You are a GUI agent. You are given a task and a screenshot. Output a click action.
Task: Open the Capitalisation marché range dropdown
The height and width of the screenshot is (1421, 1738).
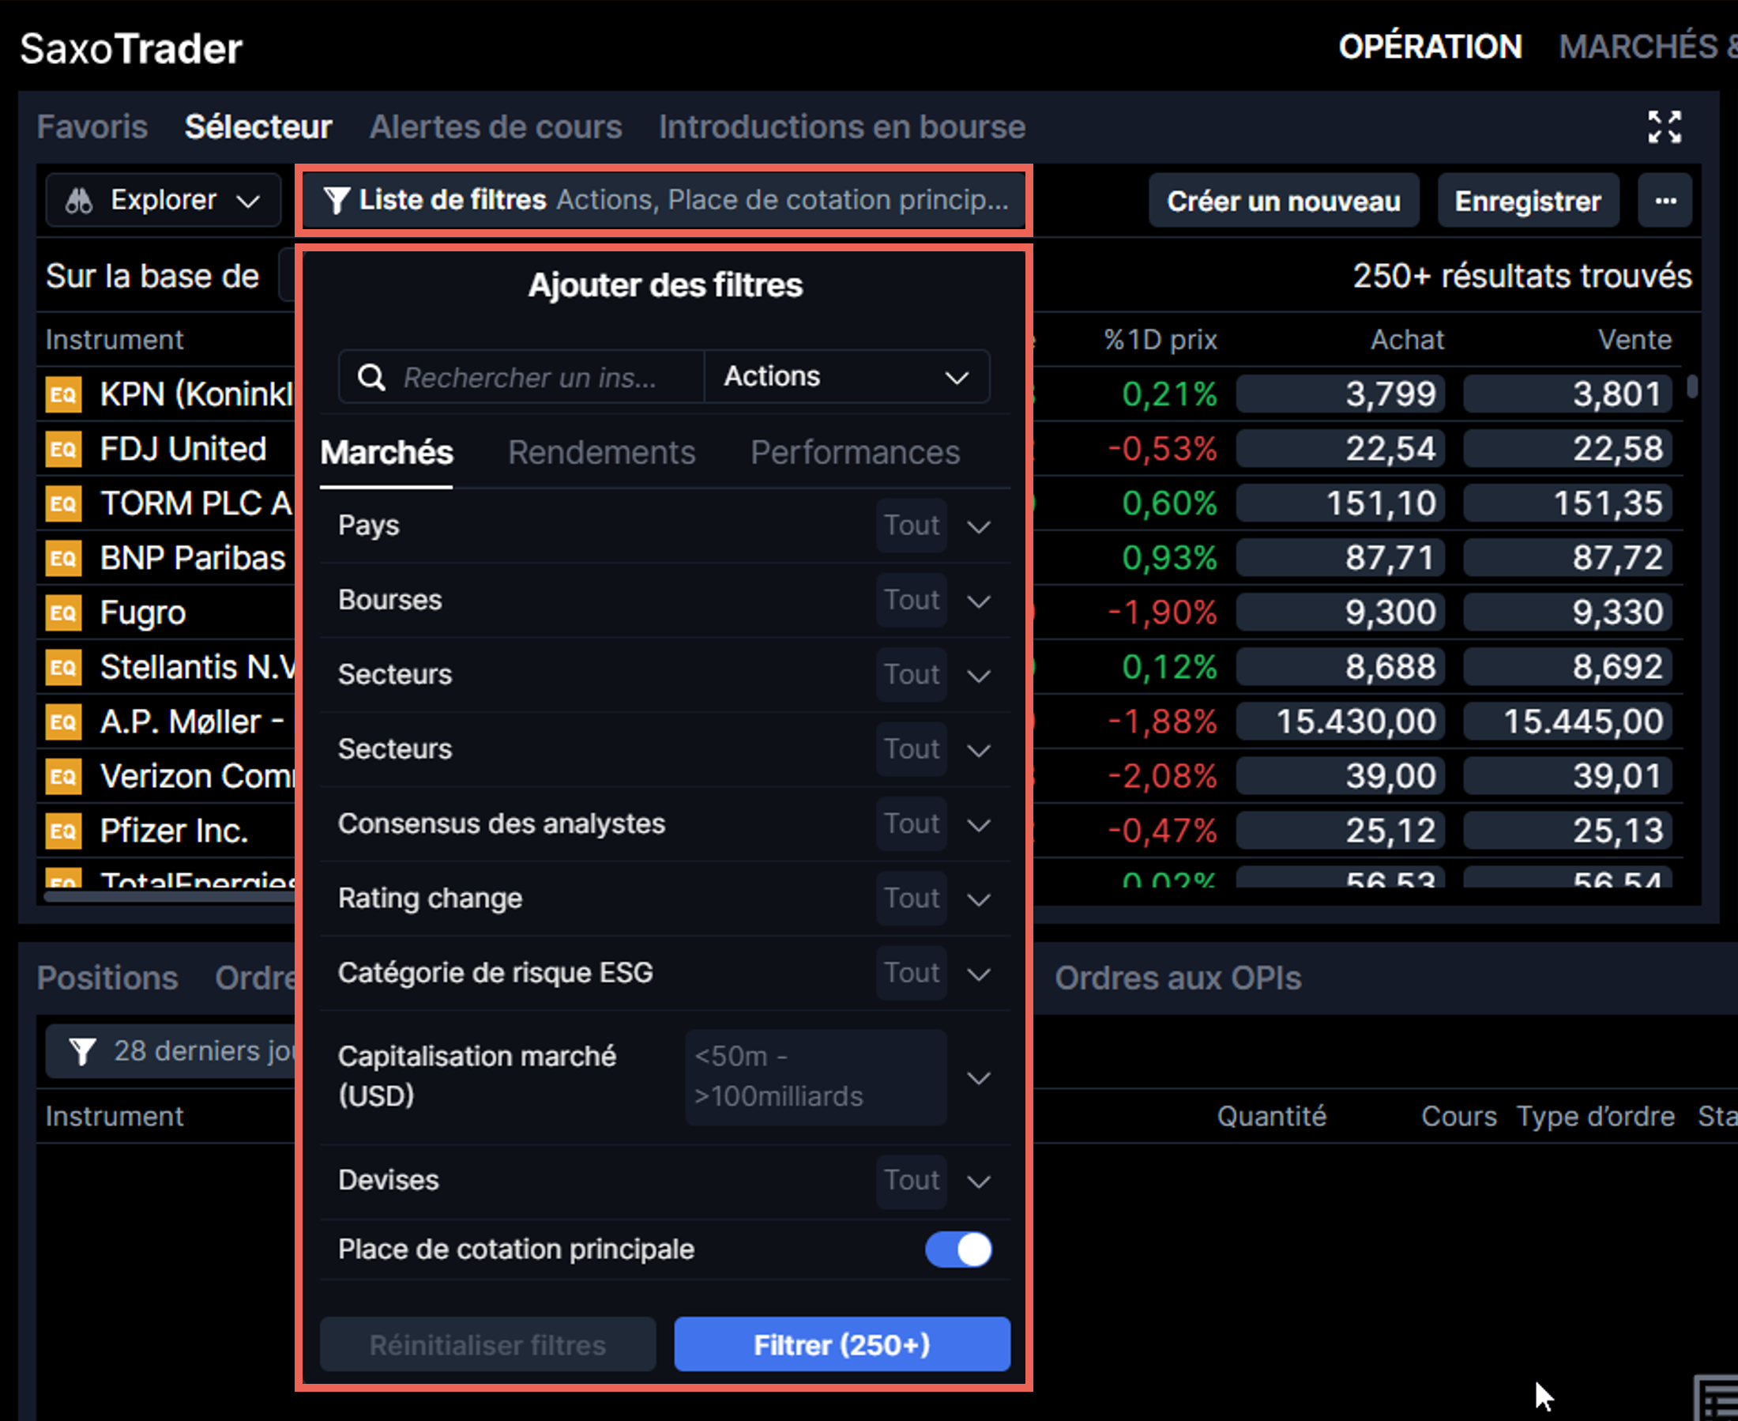click(979, 1078)
